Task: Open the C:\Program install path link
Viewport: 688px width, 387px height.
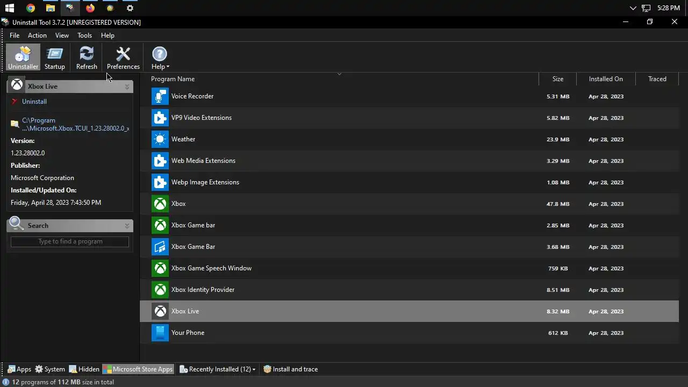Action: tap(75, 125)
